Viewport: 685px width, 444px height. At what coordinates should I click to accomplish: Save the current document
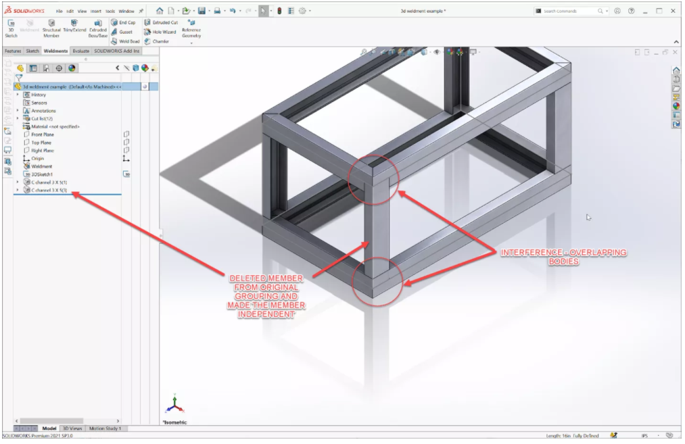(202, 11)
